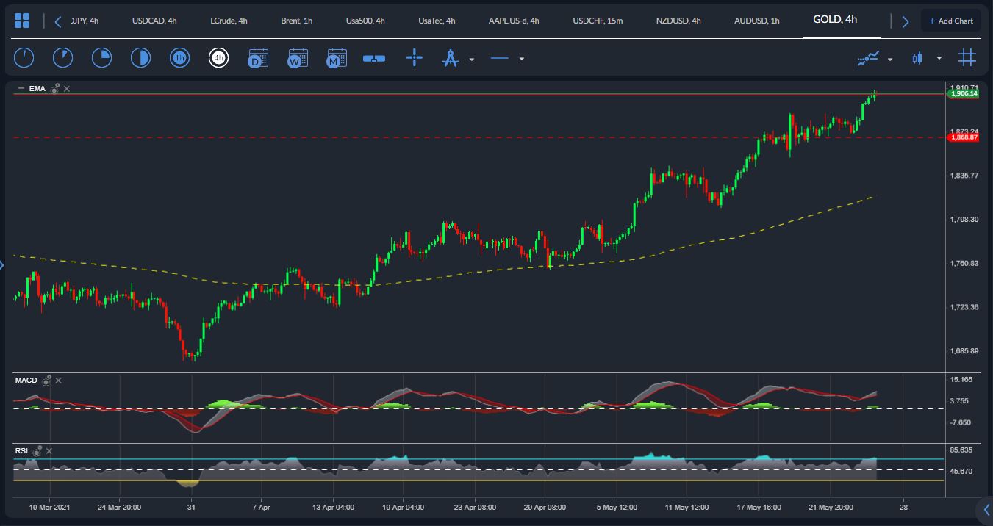Screen dimensions: 993x526
Task: Select the 30-minute half-filled clock timeframe
Action: coord(140,58)
